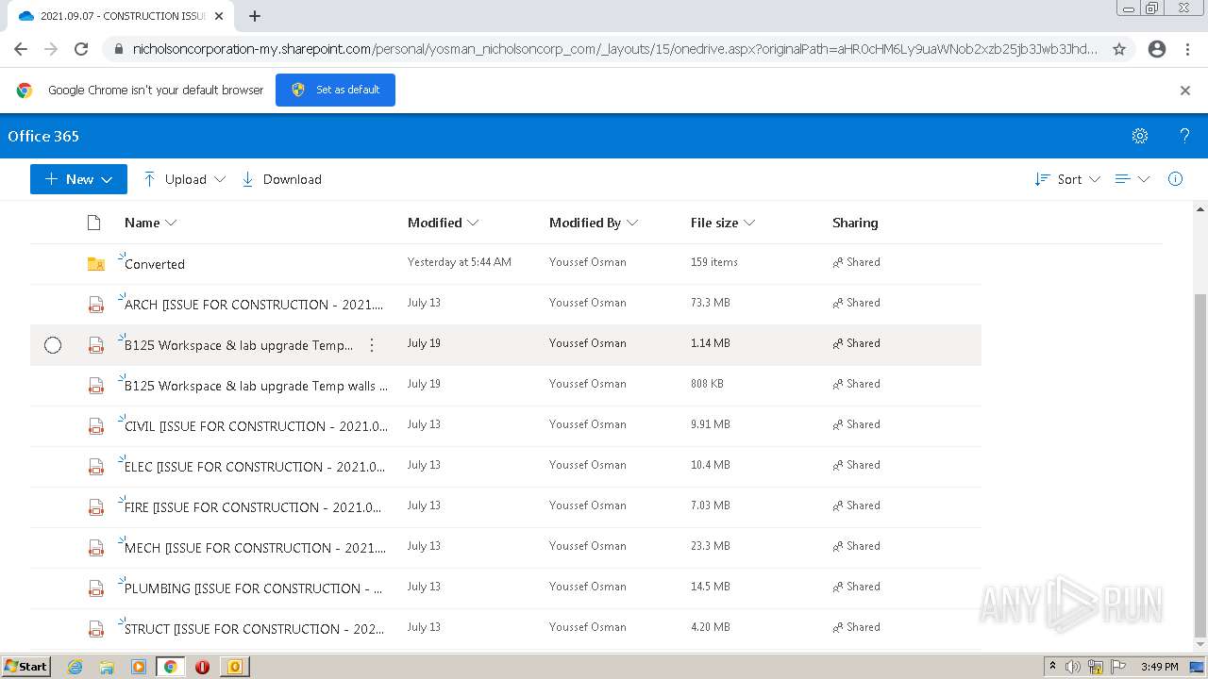
Task: Click PDF icon of 1.14 MB B125 file
Action: tap(95, 345)
